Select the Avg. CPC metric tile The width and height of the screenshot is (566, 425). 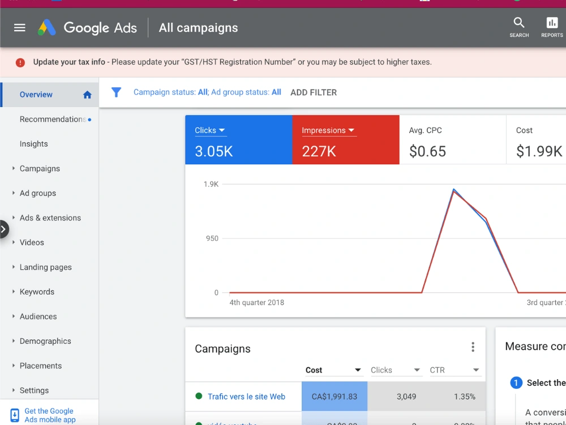[453, 140]
